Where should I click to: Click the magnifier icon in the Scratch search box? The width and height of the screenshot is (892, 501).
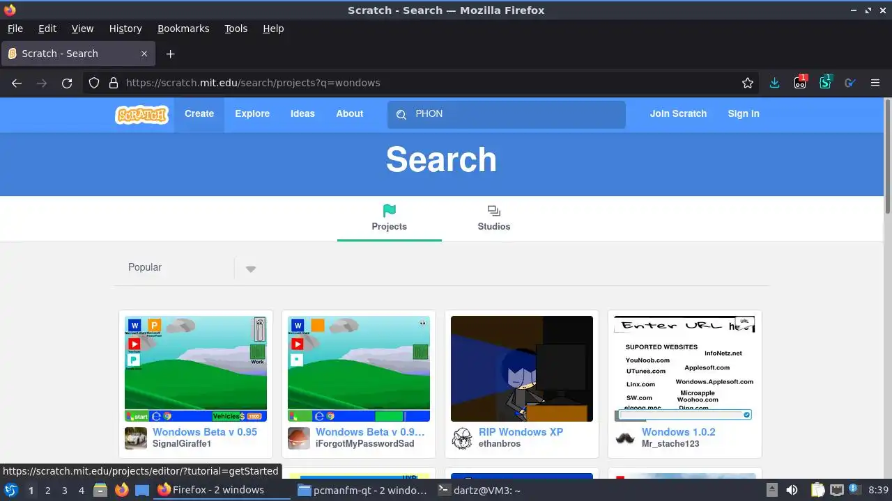pyautogui.click(x=401, y=115)
